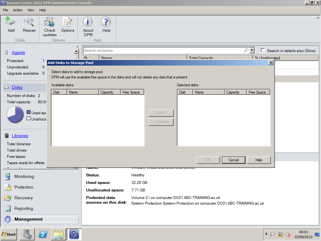This screenshot has width=321, height=241.
Task: Click the network tray icon
Action: [281, 234]
